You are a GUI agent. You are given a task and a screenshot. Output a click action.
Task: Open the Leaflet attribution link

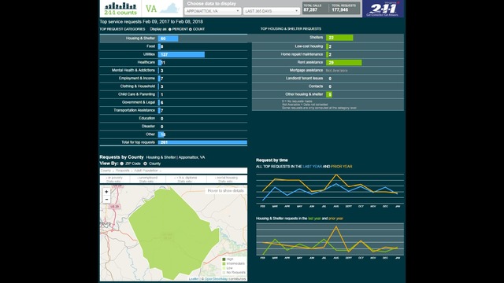[194, 279]
